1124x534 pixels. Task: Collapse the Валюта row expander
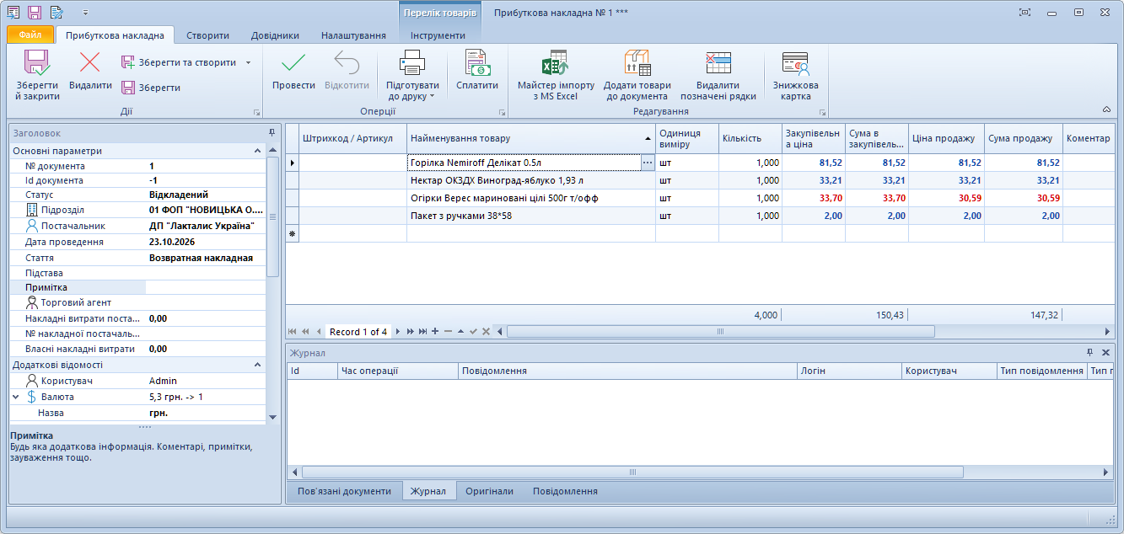tap(16, 397)
